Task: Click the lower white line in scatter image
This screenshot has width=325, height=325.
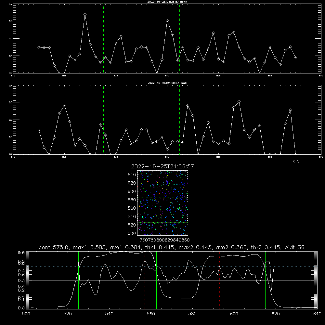Action: click(x=163, y=223)
